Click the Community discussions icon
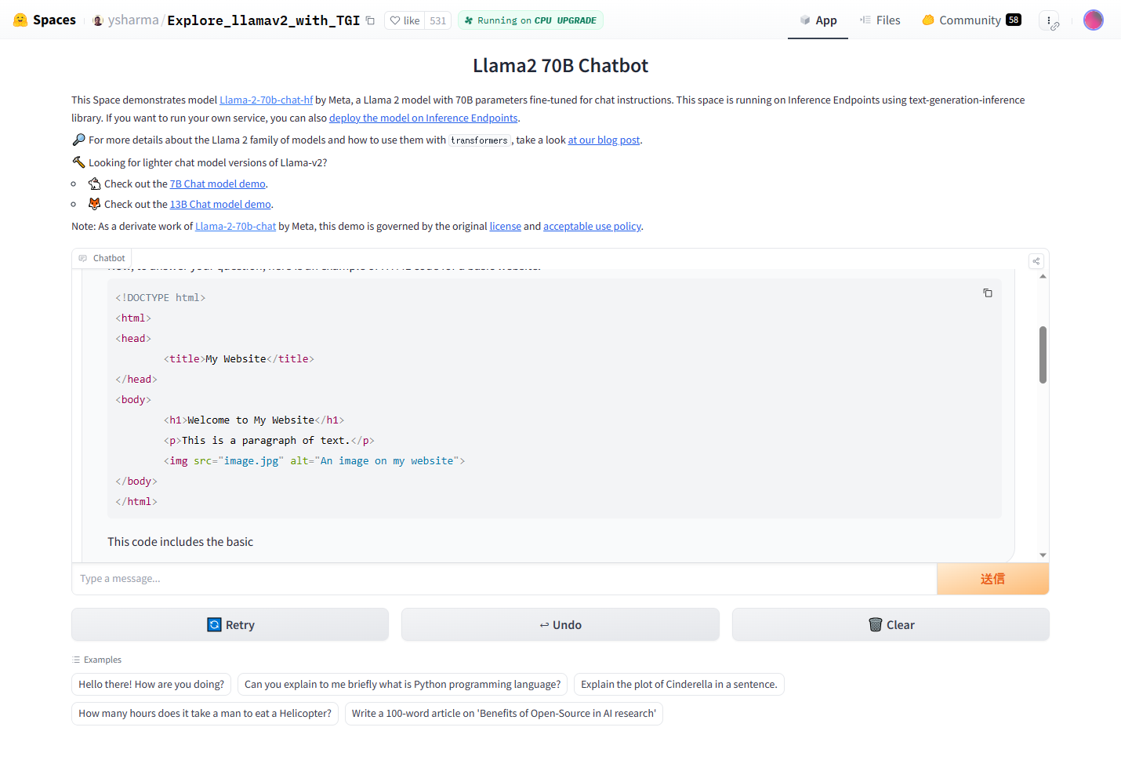Screen dimensions: 1121x760 click(927, 20)
